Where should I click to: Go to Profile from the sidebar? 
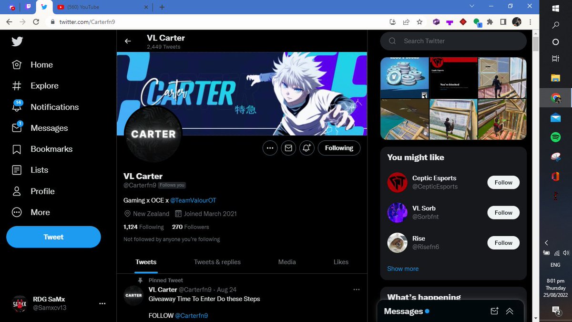point(32,191)
